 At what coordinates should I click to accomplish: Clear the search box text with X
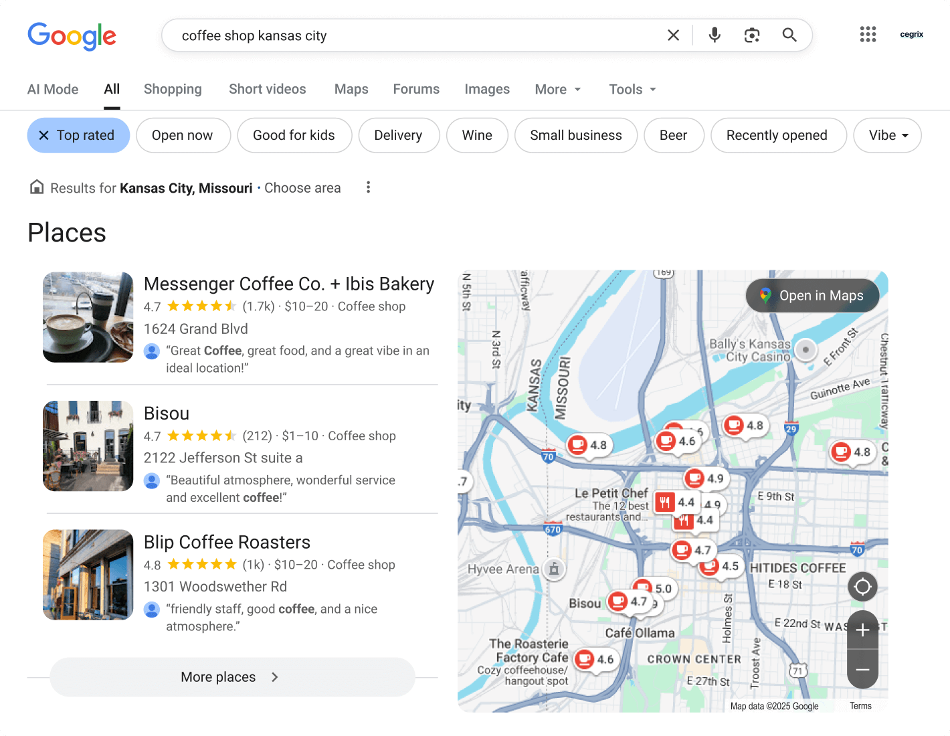tap(673, 35)
